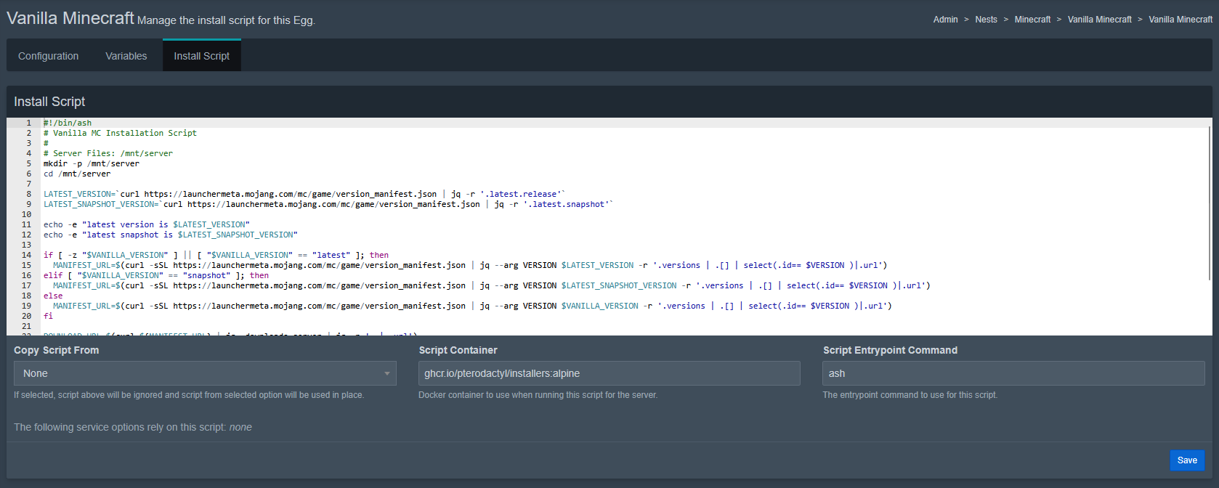Screen dimensions: 1219x488
Task: Click the LATEST_SNAPSHOT_VERSION assignment line
Action: pos(328,204)
